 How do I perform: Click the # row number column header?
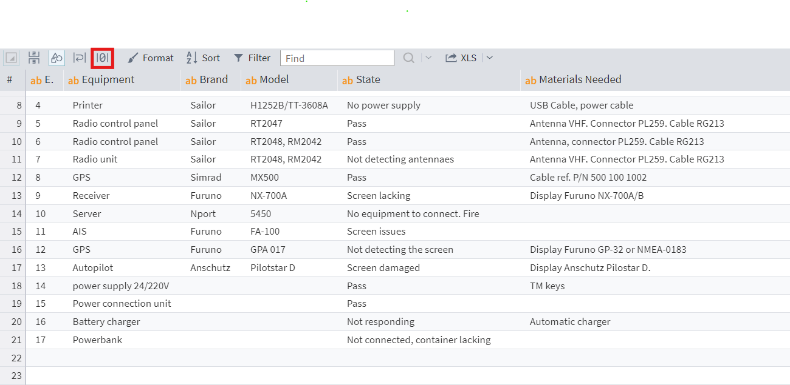click(x=10, y=79)
